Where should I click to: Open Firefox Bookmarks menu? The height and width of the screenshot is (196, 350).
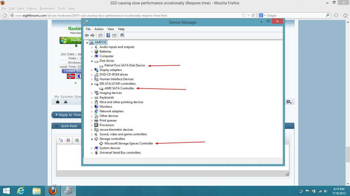pyautogui.click(x=47, y=8)
